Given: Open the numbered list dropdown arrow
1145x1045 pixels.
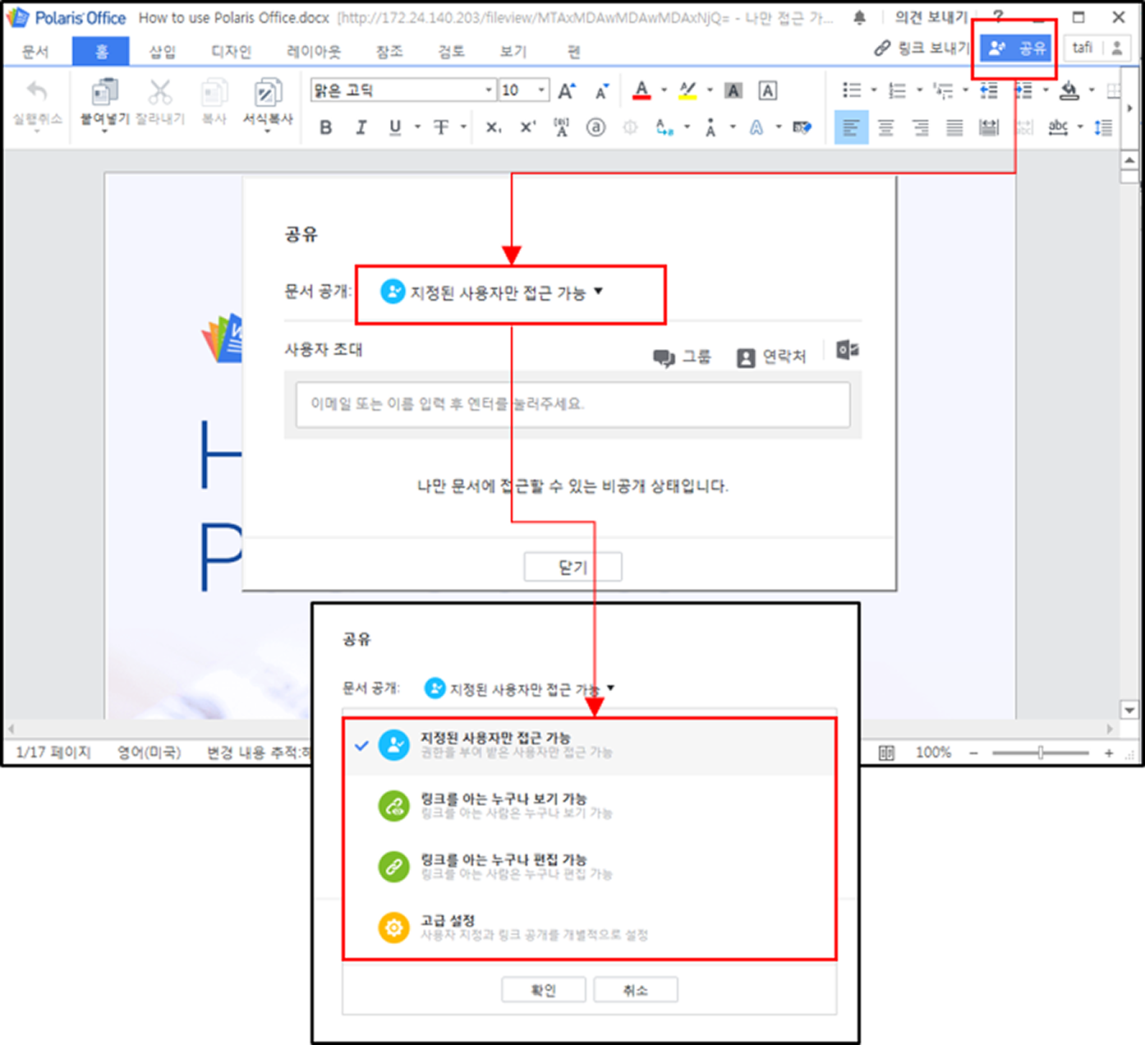Looking at the screenshot, I should point(919,90).
